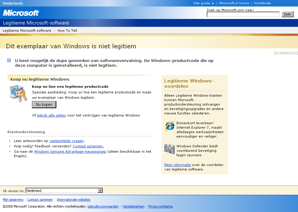Go to Microsoft.nl Home
Viewport: 298px width, 212px height.
pos(234,3)
